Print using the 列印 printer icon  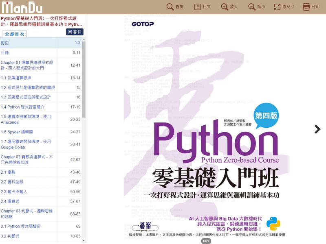[x=306, y=7]
